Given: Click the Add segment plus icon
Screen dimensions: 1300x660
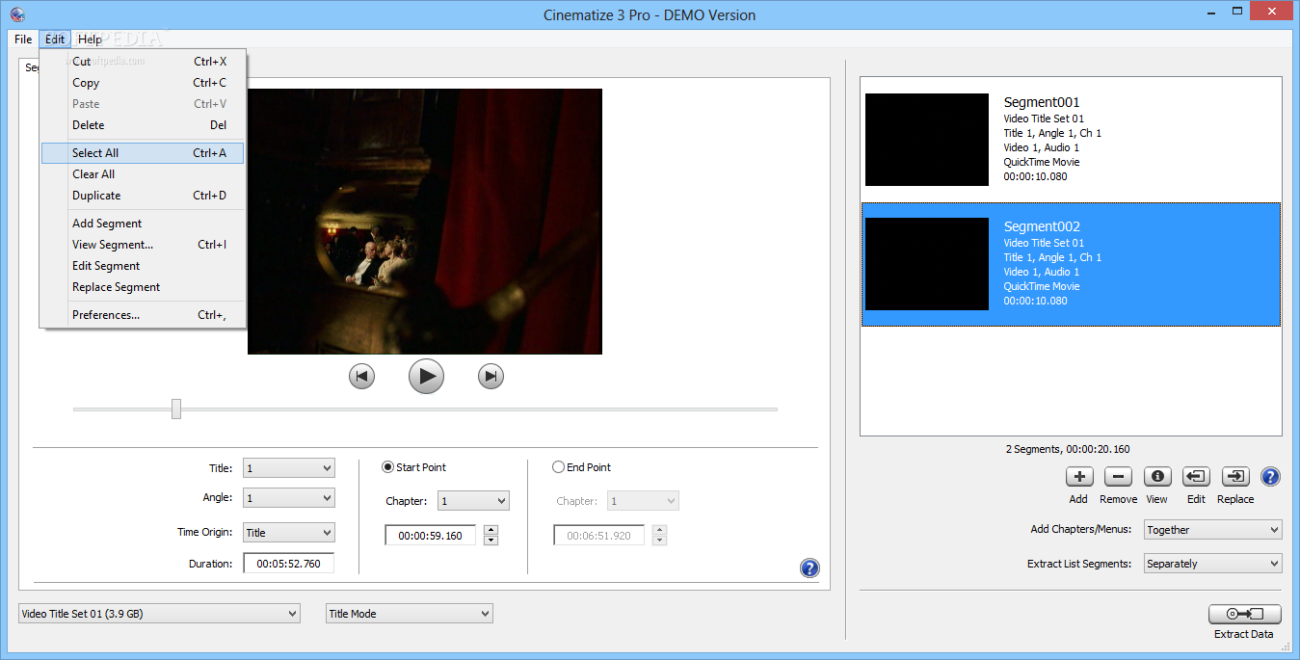Looking at the screenshot, I should point(1078,476).
